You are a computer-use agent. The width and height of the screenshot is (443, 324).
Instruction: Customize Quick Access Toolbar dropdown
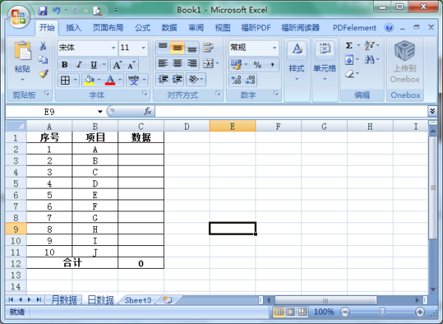(x=116, y=11)
